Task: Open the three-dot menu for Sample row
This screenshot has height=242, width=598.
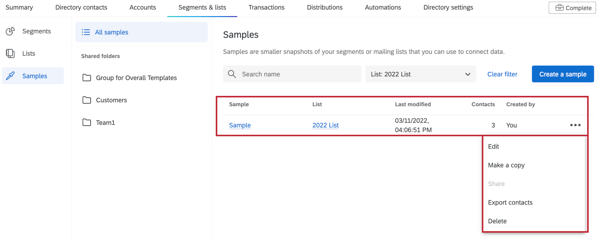Action: point(575,125)
